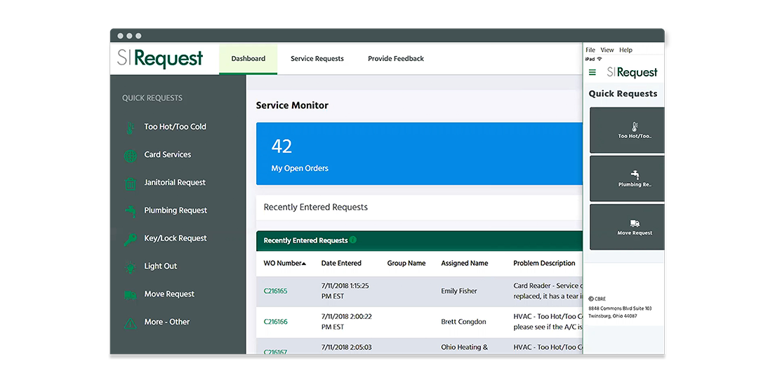This screenshot has height=387, width=775.
Task: Click the Emily Fisher assigned name cell
Action: 459,291
